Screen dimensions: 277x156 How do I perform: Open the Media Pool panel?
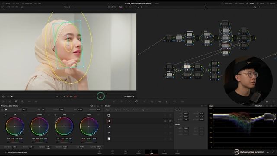coord(27,3)
